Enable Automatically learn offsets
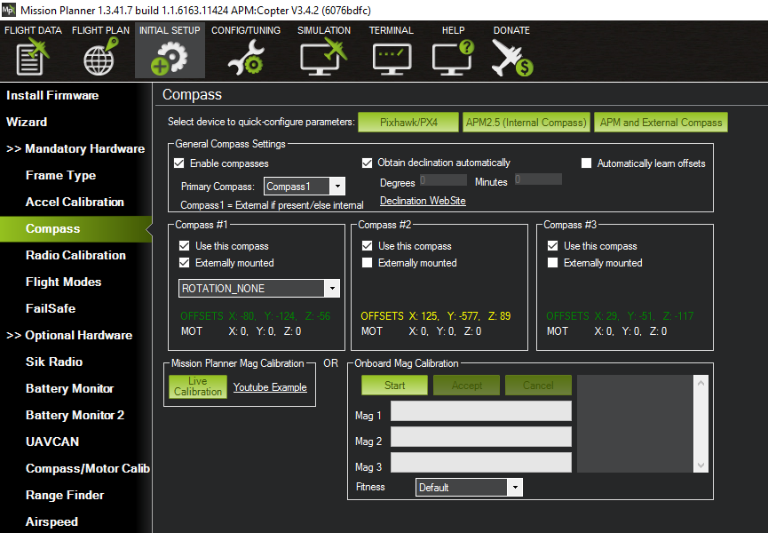Image resolution: width=768 pixels, height=533 pixels. click(x=586, y=163)
